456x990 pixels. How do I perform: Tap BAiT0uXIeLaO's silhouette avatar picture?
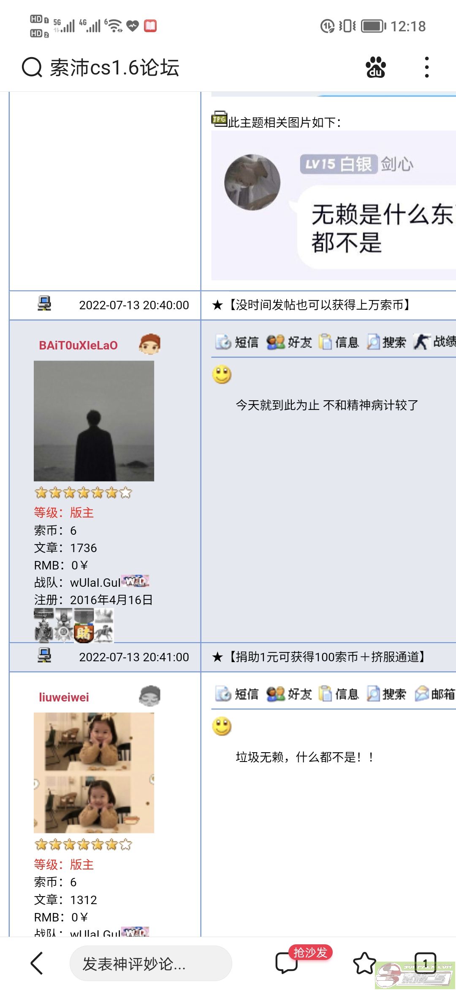[x=94, y=421]
